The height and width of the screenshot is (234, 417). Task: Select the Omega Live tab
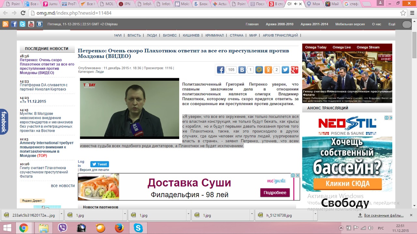coord(342,47)
